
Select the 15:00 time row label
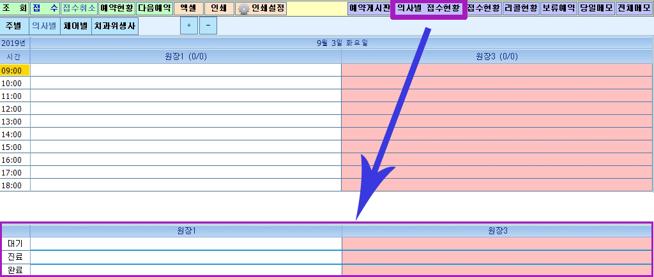[15, 147]
